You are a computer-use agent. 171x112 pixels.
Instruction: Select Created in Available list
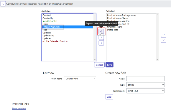click(x=68, y=15)
